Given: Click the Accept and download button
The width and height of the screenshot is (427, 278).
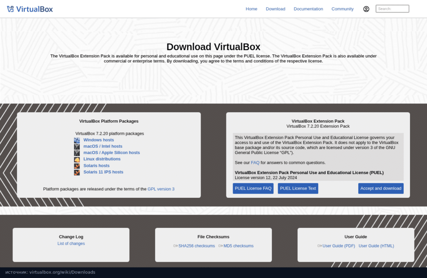Looking at the screenshot, I should click(381, 188).
